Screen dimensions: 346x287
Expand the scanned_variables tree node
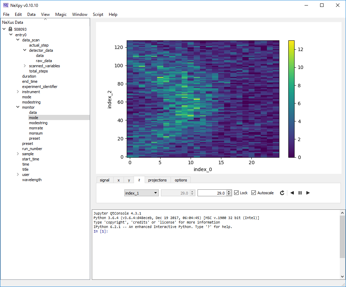point(25,66)
